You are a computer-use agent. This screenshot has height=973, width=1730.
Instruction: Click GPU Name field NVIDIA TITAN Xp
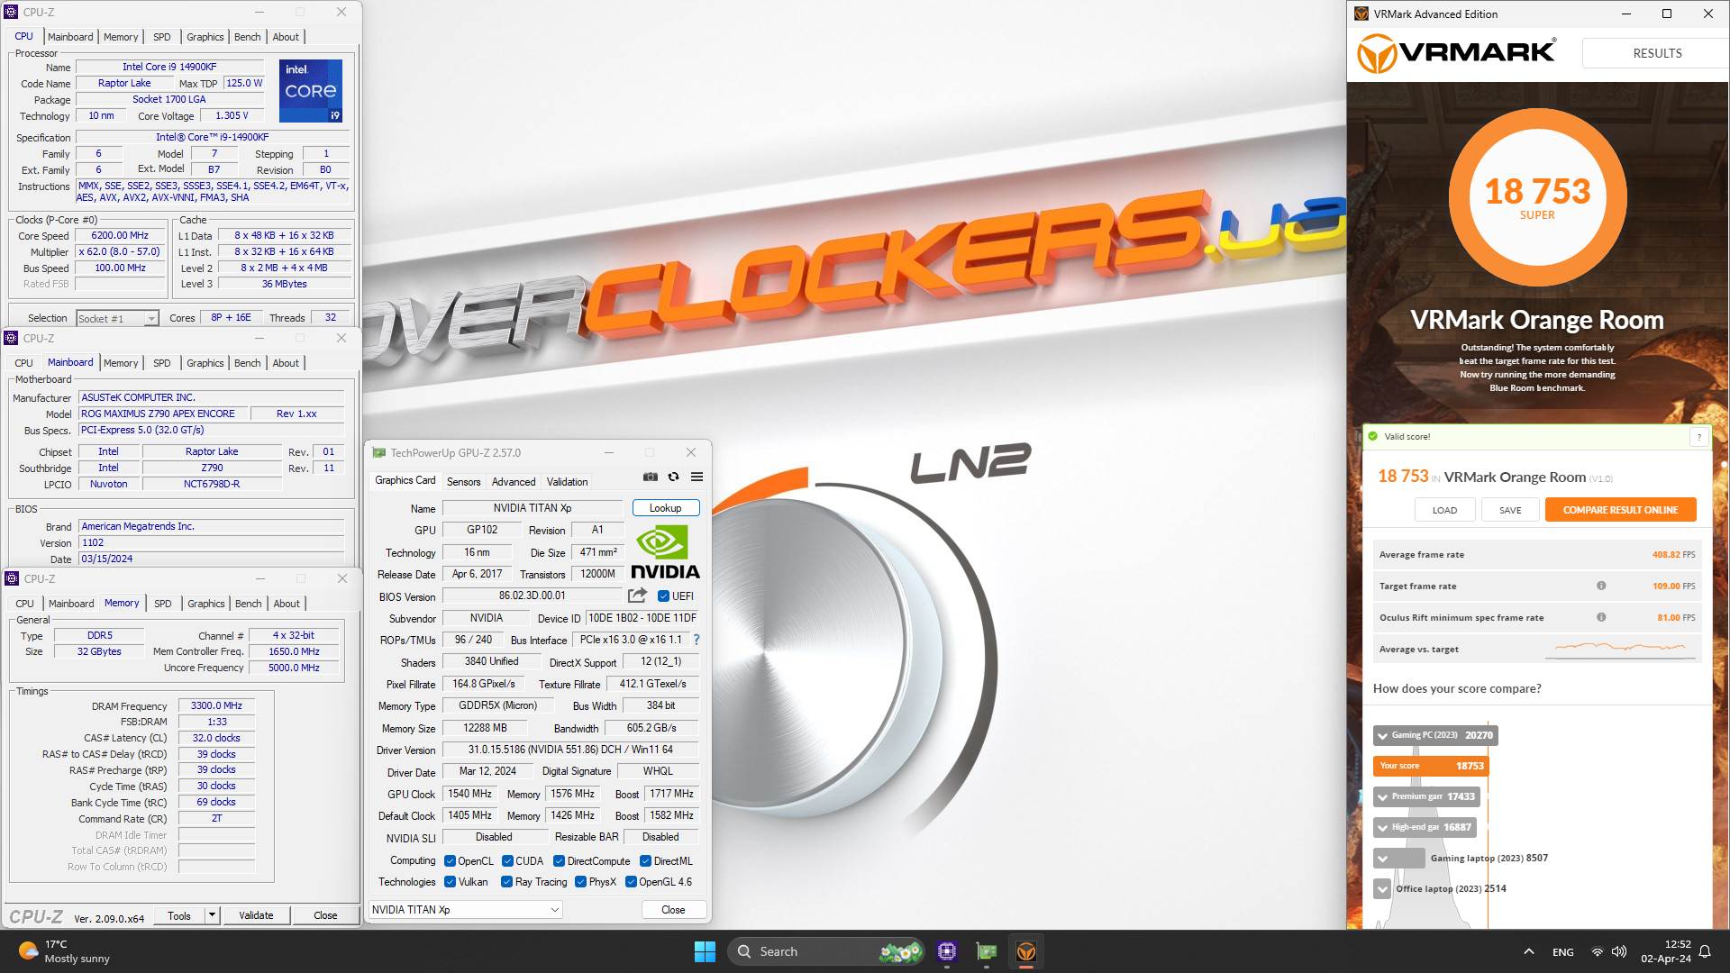(x=533, y=508)
